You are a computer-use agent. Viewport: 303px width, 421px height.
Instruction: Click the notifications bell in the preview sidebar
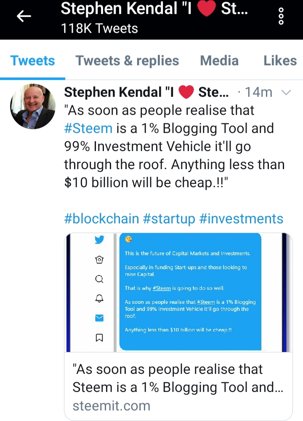(99, 299)
